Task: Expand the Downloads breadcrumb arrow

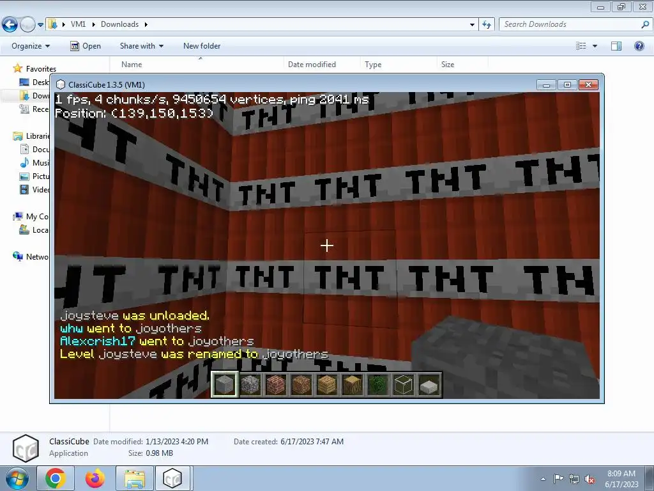Action: pyautogui.click(x=146, y=24)
